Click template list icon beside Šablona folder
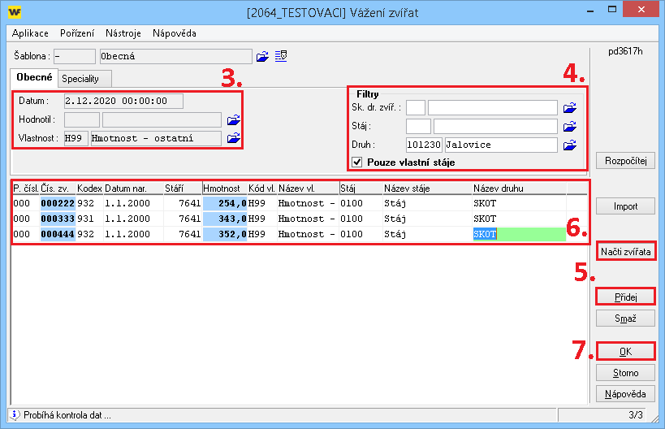 click(281, 57)
